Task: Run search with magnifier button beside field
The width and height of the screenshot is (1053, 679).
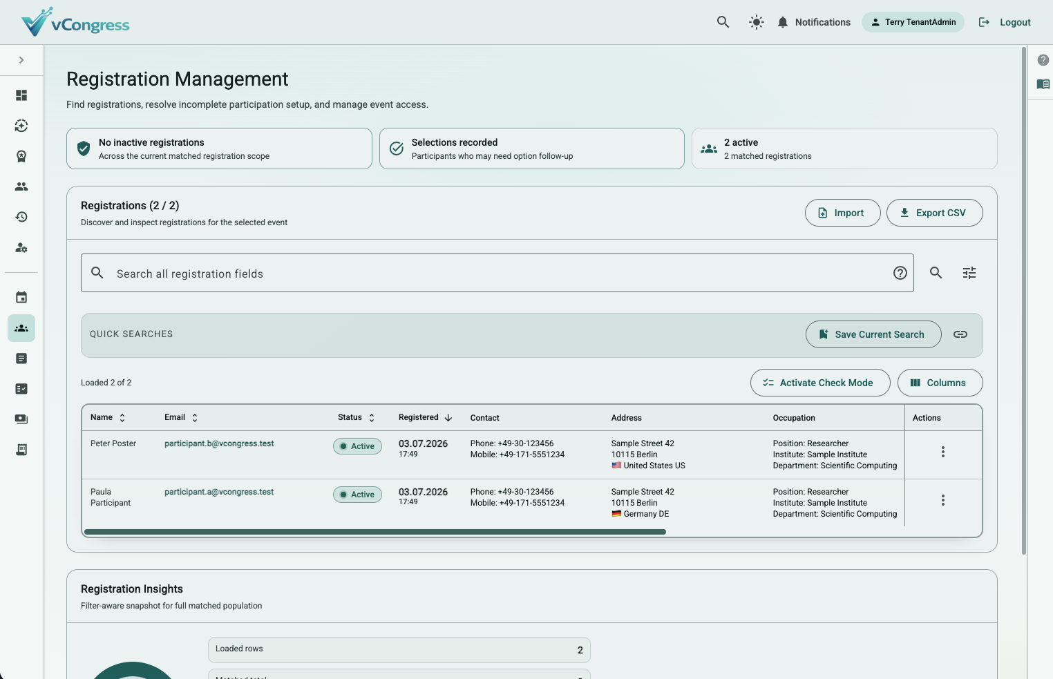Action: coord(936,273)
